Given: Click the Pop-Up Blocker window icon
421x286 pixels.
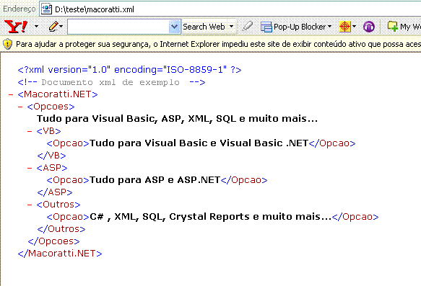Looking at the screenshot, I should coord(266,27).
